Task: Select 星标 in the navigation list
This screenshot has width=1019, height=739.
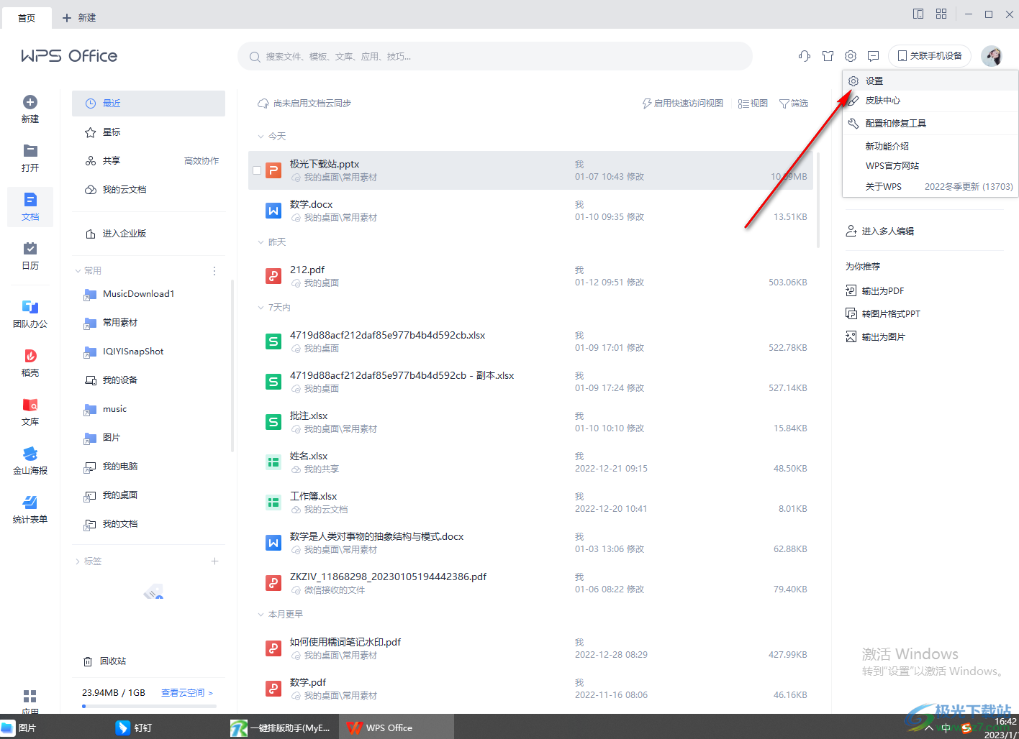Action: tap(148, 132)
